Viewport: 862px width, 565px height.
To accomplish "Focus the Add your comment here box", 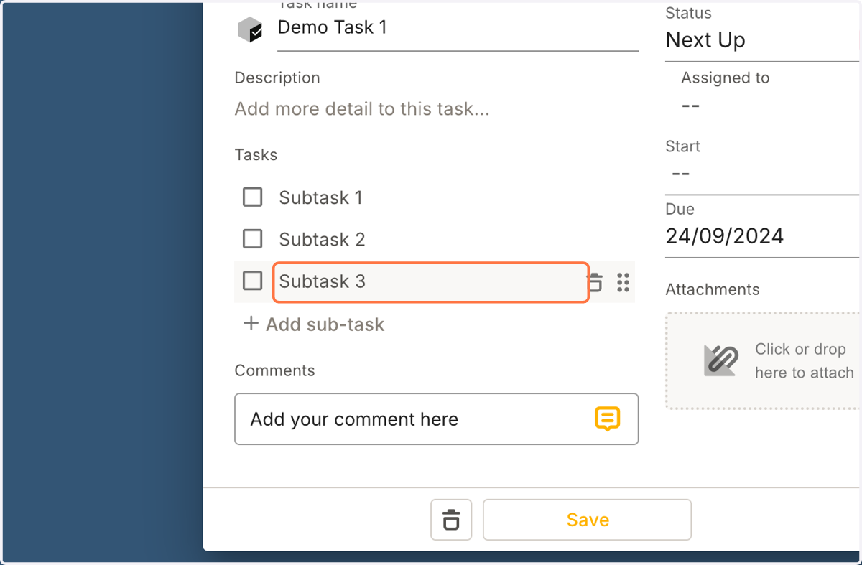I will point(436,419).
